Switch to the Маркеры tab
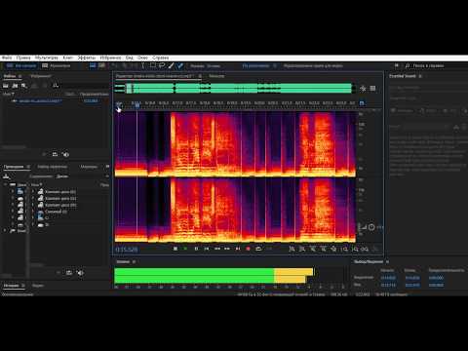The height and width of the screenshot is (351, 468). (x=89, y=167)
